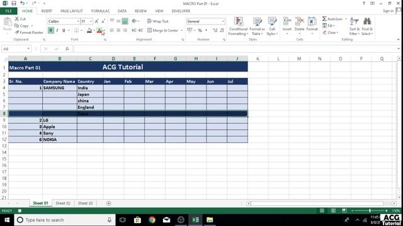Click the Paste clipboard icon
The height and width of the screenshot is (226, 403).
pos(8,23)
